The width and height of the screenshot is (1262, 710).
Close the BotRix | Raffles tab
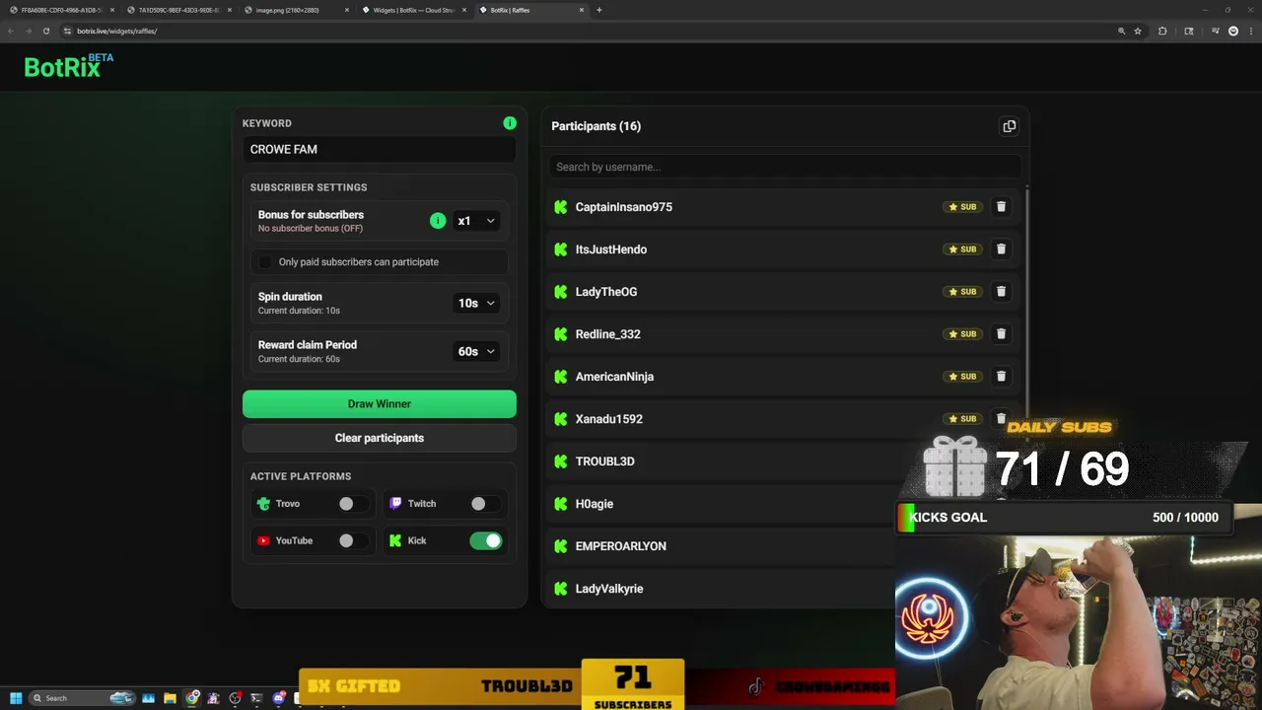(x=582, y=10)
